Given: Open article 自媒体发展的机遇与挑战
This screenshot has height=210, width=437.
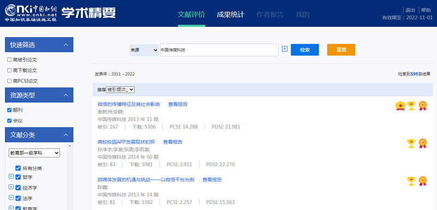Looking at the screenshot, I should (146, 179).
